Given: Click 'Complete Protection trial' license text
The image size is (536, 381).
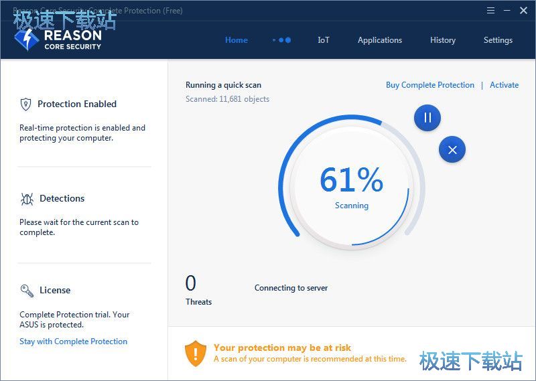Looking at the screenshot, I should pyautogui.click(x=74, y=319).
